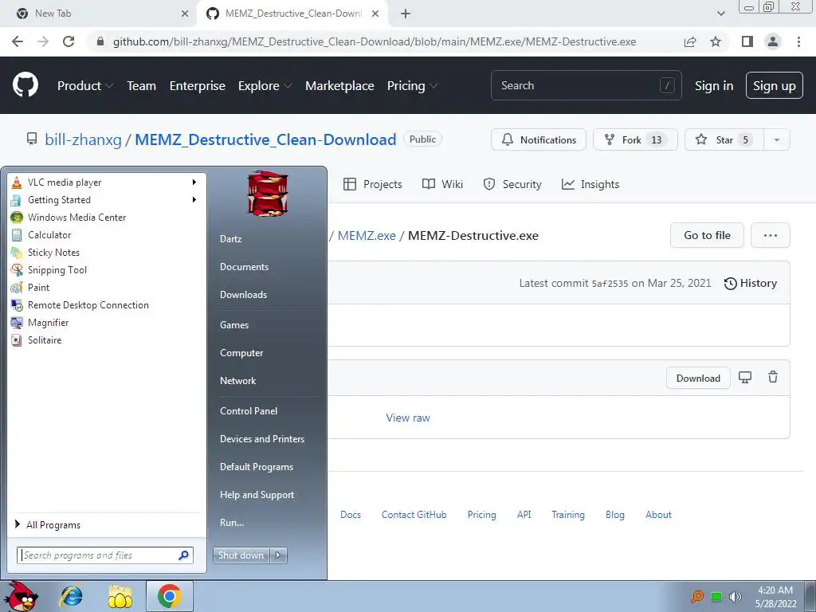Click the Chrome back arrow

18,41
